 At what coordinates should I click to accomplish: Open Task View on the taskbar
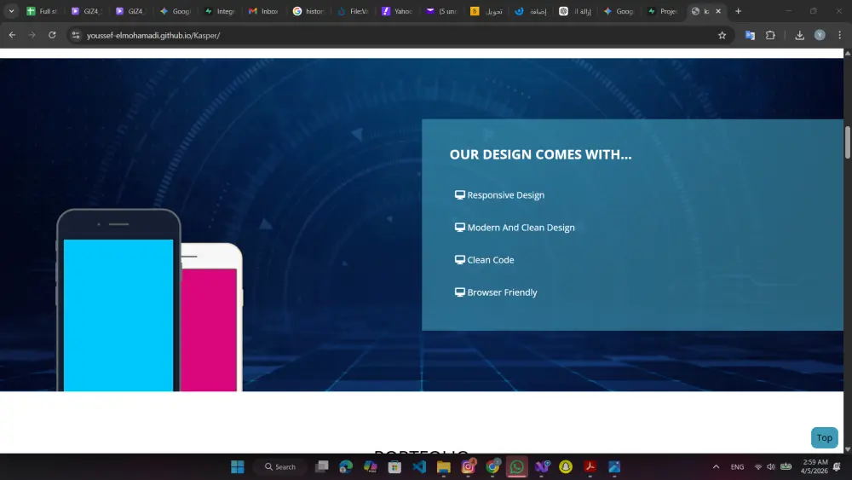point(322,467)
